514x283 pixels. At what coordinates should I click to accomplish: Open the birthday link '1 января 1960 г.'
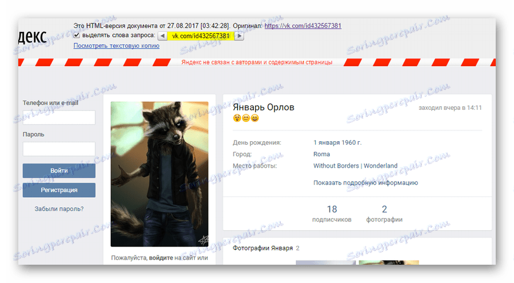click(338, 142)
